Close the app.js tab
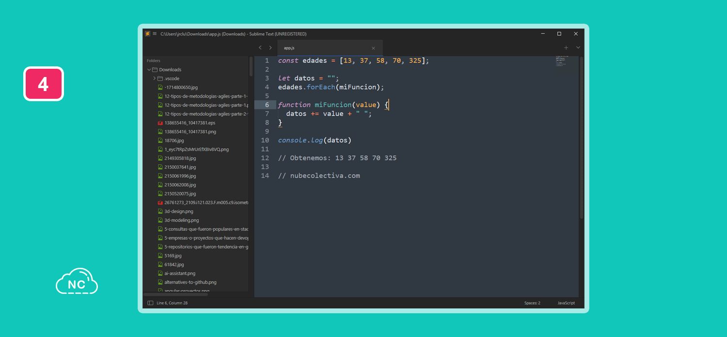The image size is (727, 337). pos(373,48)
